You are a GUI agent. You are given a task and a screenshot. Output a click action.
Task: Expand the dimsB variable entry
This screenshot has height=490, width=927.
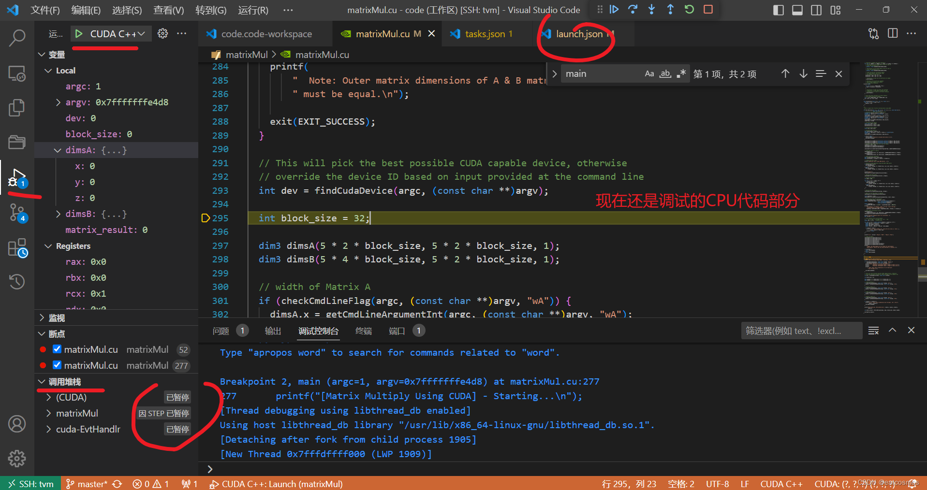click(x=58, y=214)
